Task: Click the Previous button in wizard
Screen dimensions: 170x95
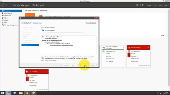Action: pyautogui.click(x=65, y=65)
